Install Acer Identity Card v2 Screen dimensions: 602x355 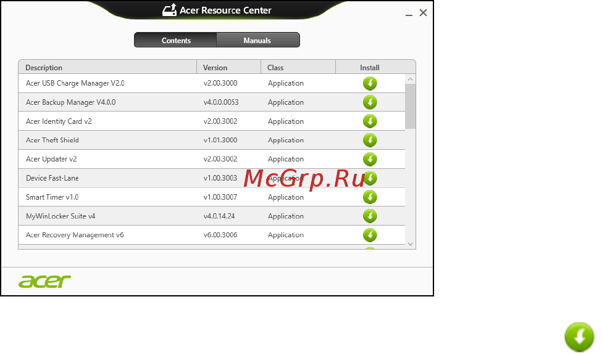[x=370, y=121]
